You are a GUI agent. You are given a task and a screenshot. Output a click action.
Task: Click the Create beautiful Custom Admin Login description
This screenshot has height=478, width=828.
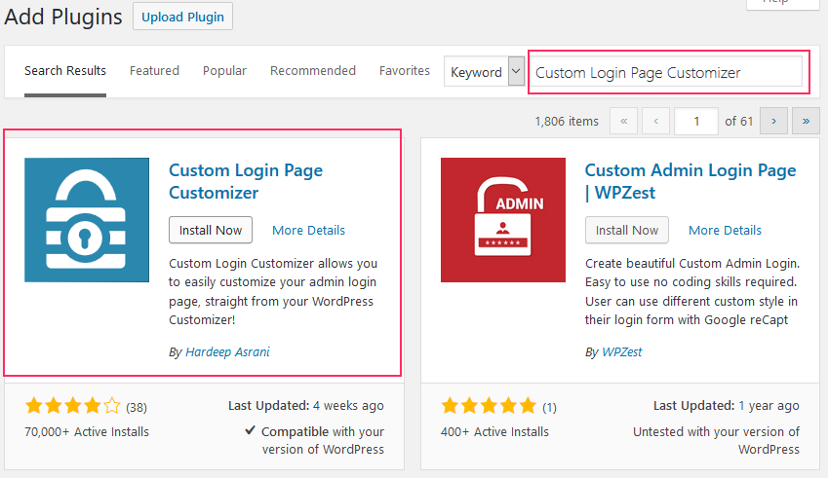692,291
